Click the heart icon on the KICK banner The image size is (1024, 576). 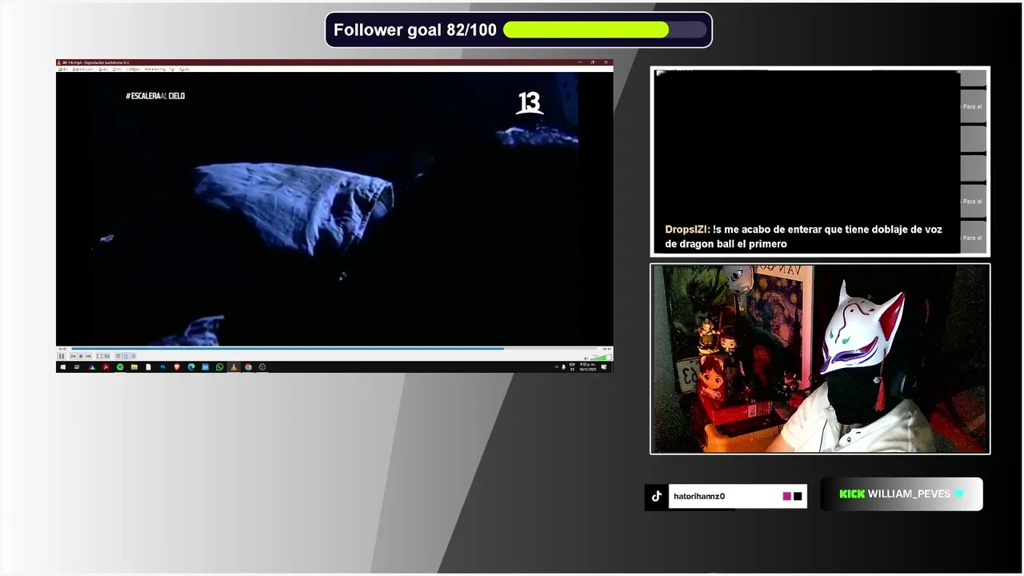[x=958, y=494]
